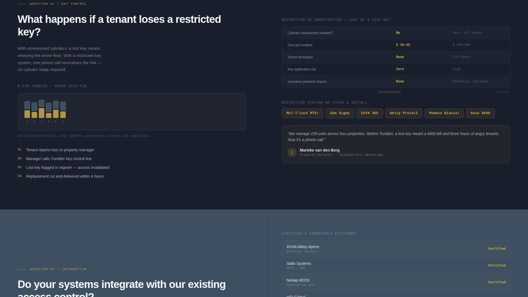Click the 'Certified & Compatible Platforms' label
The height and width of the screenshot is (297, 528).
(318, 233)
